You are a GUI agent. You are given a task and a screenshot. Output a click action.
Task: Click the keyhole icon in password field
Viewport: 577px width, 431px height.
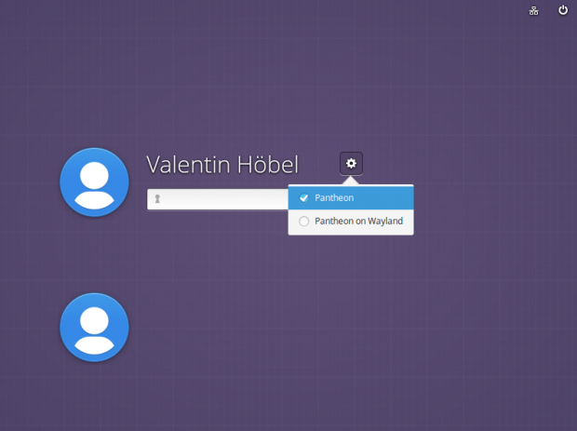coord(158,199)
